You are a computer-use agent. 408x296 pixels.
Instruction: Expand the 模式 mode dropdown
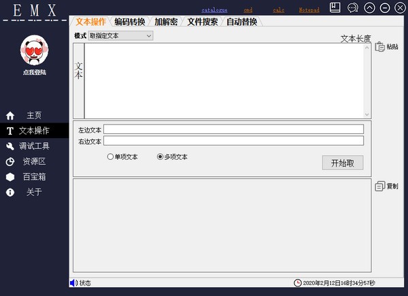[148, 35]
